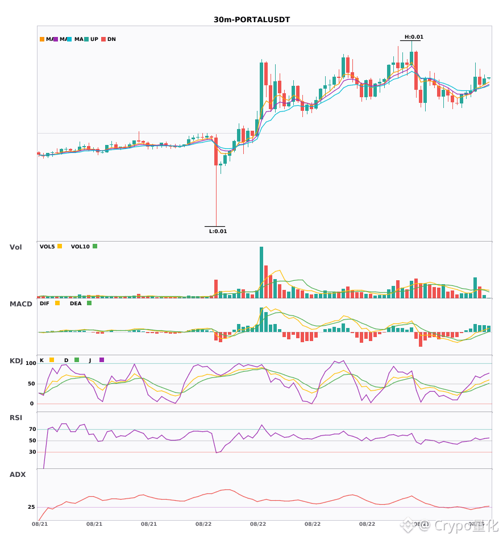Click the green DEA legend swatch
The width and height of the screenshot is (503, 540).
tap(89, 303)
